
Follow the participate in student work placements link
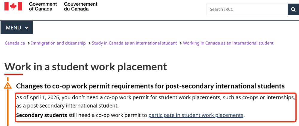click(196, 115)
